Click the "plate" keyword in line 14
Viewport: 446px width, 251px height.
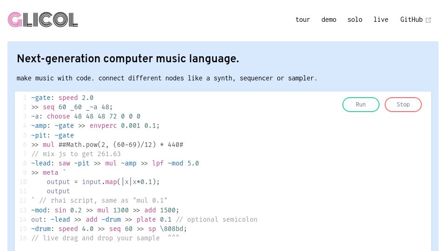point(146,220)
